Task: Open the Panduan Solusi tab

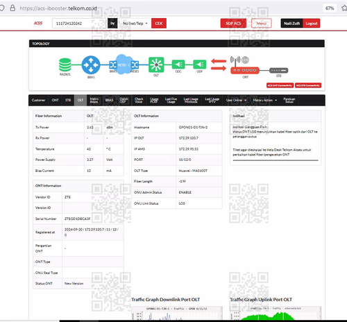Action: click(x=289, y=100)
